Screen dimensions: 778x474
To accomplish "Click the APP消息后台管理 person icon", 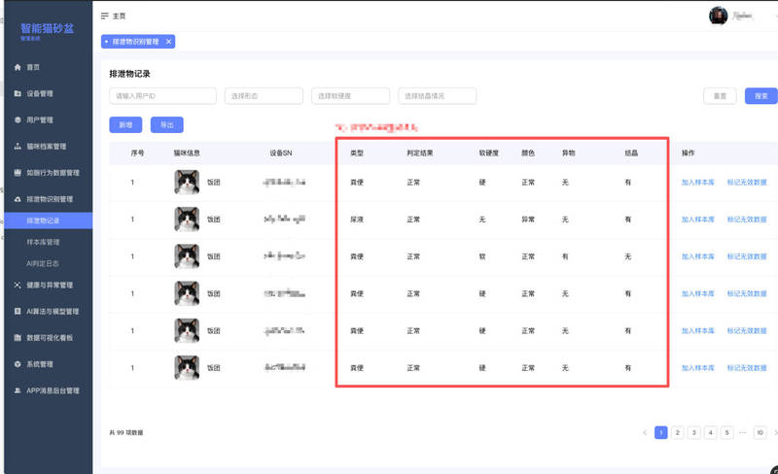I will [18, 390].
